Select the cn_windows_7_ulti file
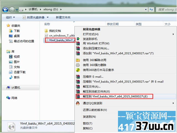This screenshot has height=133, width=177. point(62,36)
